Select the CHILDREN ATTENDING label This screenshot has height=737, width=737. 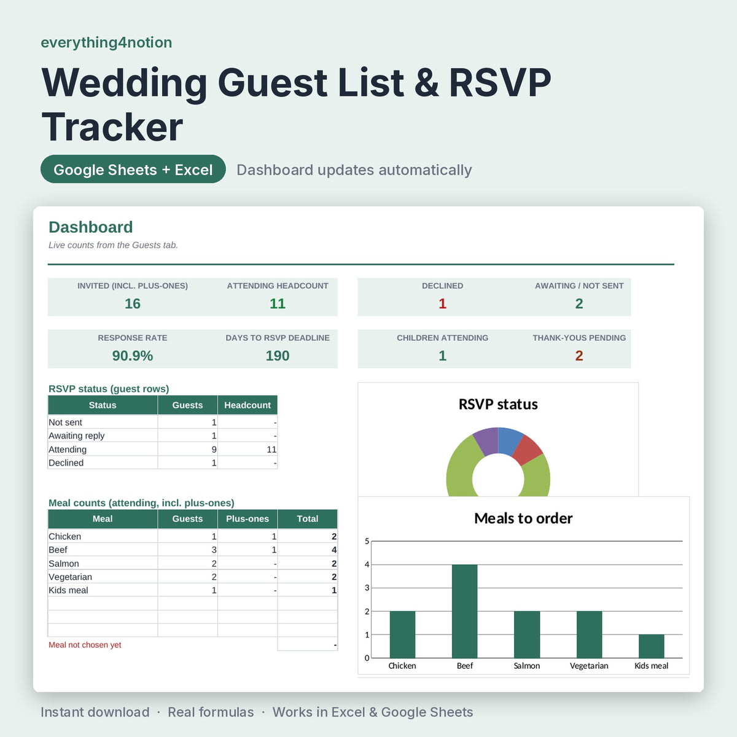[x=442, y=338]
